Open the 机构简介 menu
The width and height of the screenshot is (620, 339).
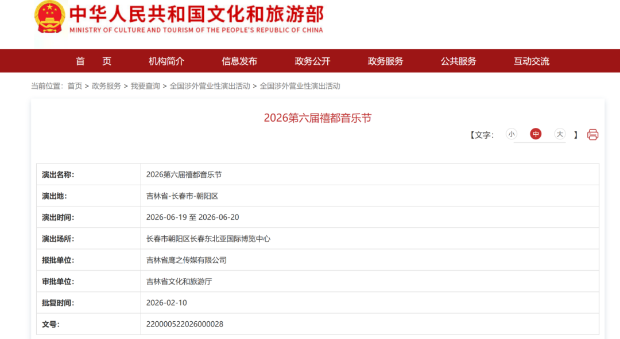166,61
